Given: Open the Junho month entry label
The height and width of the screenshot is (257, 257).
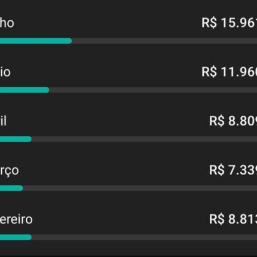Looking at the screenshot, I should point(7,23).
